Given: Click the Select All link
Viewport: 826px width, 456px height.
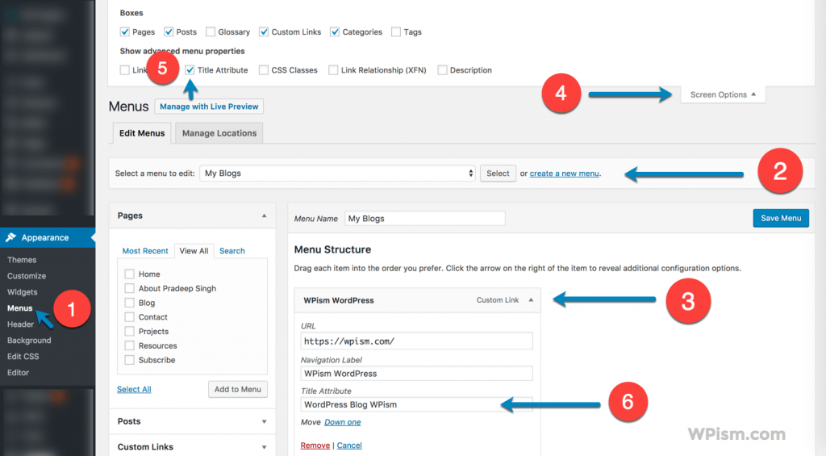Looking at the screenshot, I should 134,389.
